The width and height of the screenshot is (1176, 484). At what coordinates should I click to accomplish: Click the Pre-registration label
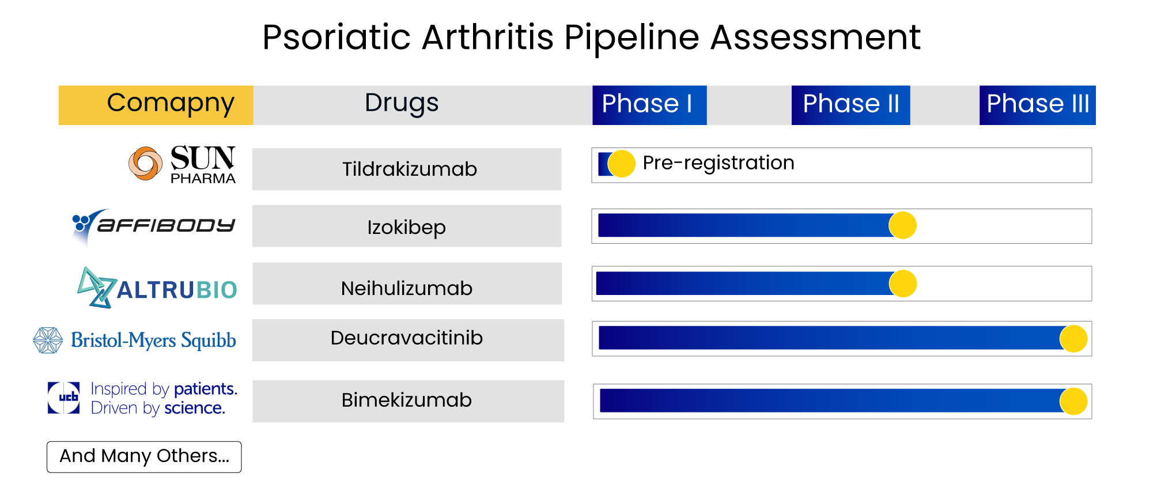(x=718, y=163)
